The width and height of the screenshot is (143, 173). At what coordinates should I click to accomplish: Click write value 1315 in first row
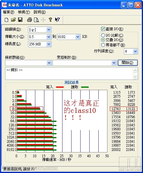pyautogui.click(x=117, y=92)
